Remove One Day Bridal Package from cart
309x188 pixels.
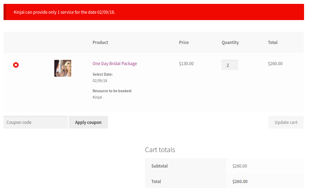tap(16, 65)
